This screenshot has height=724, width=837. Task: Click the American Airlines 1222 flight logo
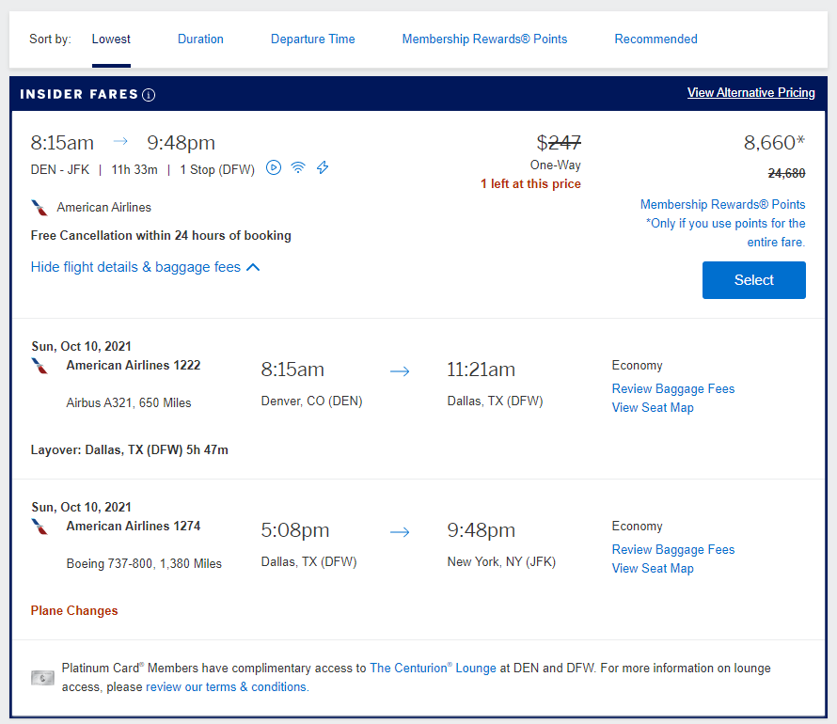pyautogui.click(x=39, y=366)
